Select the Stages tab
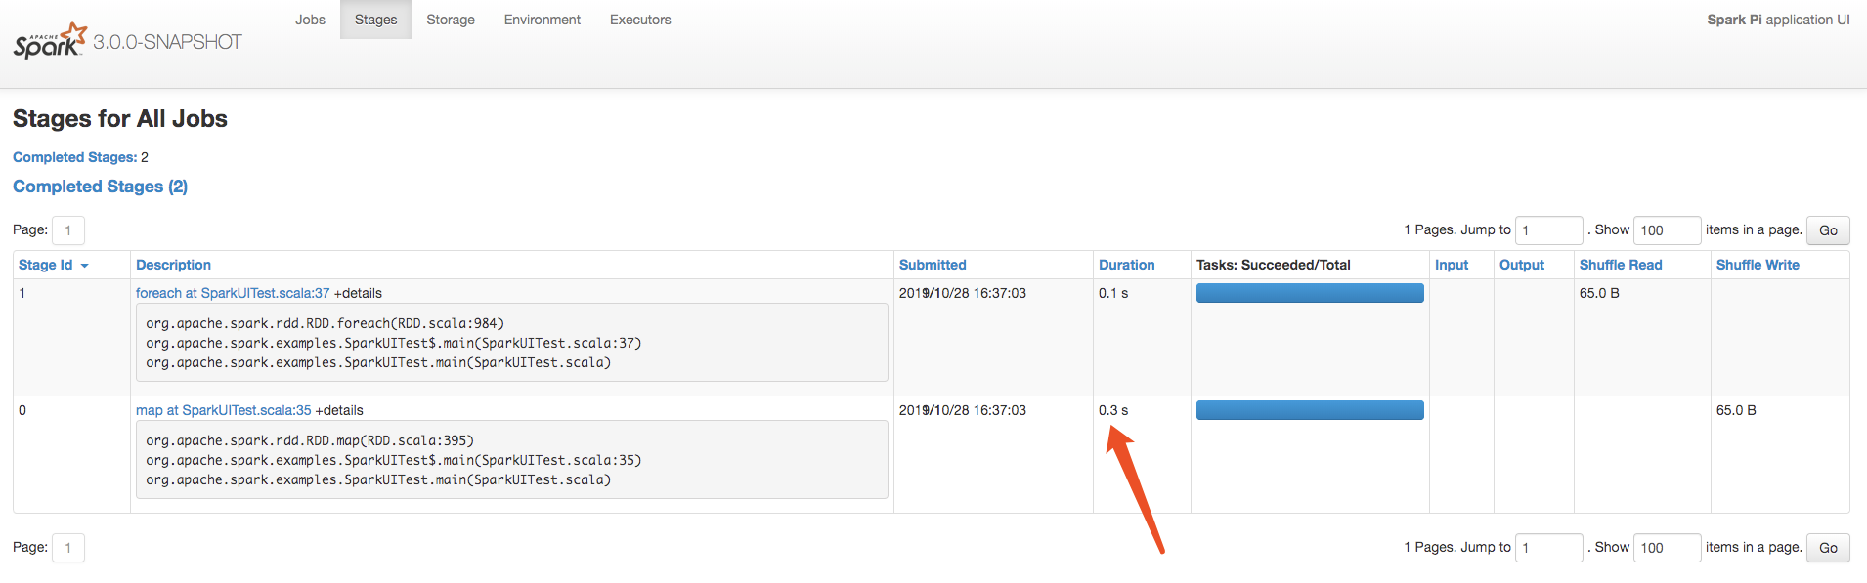Screen dimensions: 1867x583 (x=375, y=20)
